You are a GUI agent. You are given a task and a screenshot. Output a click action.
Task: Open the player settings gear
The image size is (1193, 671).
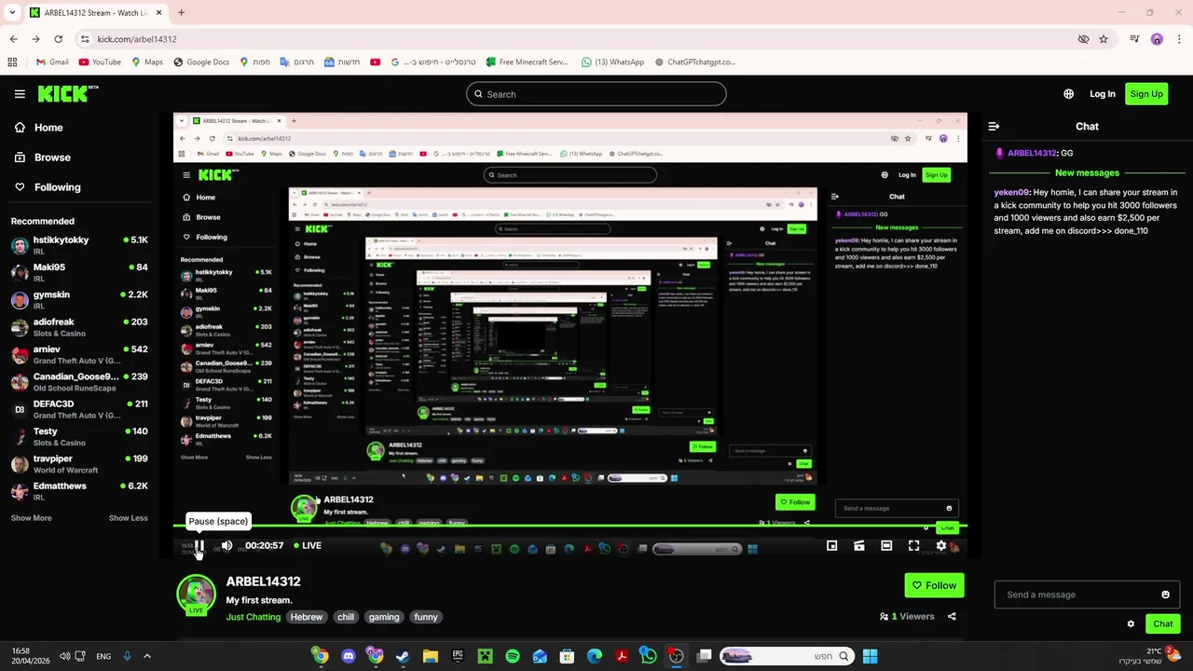[941, 546]
